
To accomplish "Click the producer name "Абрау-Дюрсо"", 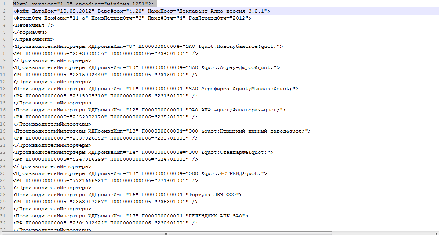I will pos(237,67).
